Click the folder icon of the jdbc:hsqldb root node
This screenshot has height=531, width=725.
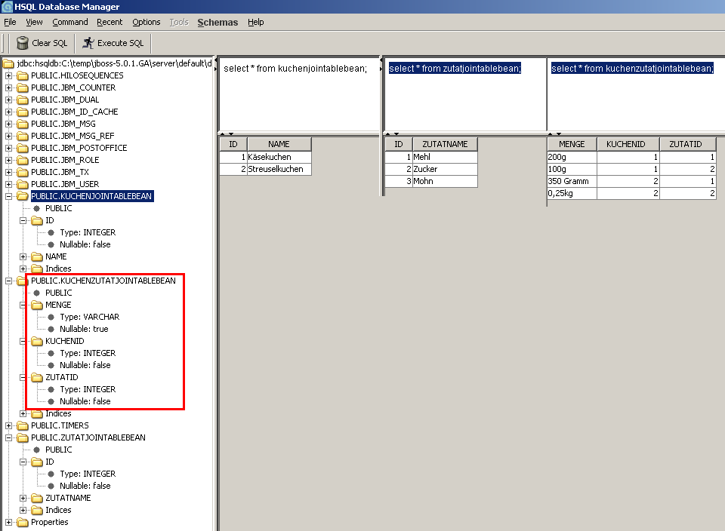click(x=8, y=63)
